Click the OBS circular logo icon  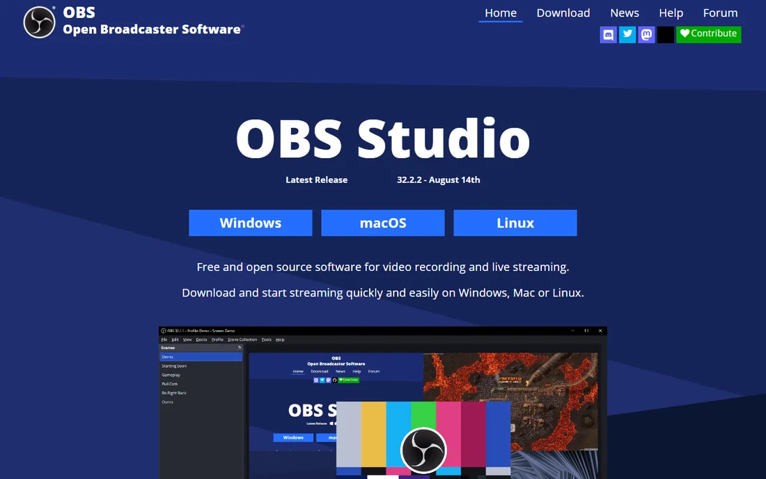(x=39, y=22)
